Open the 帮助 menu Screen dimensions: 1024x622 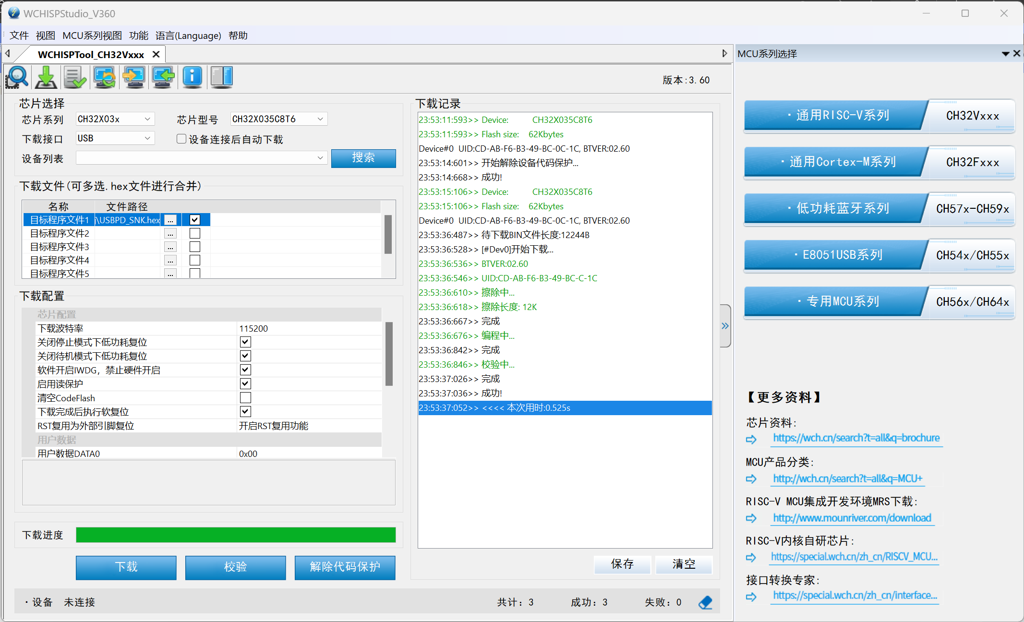[x=238, y=36]
